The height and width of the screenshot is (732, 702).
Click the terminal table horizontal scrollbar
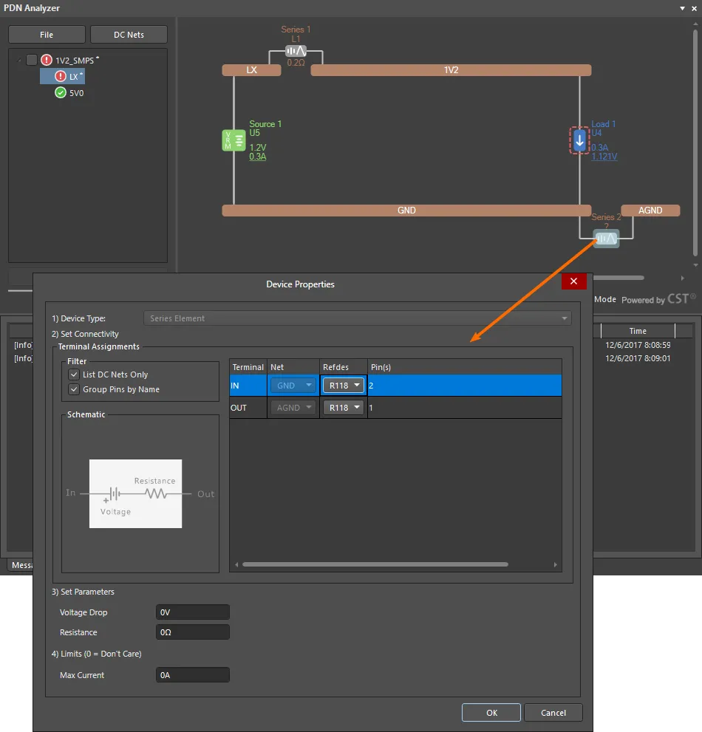coord(375,564)
